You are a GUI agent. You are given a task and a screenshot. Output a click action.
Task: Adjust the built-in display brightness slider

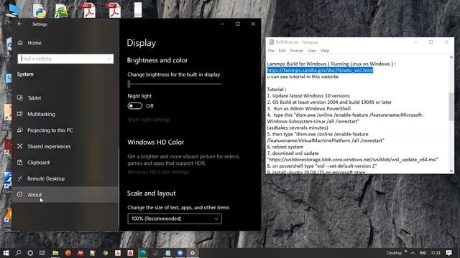(x=175, y=84)
